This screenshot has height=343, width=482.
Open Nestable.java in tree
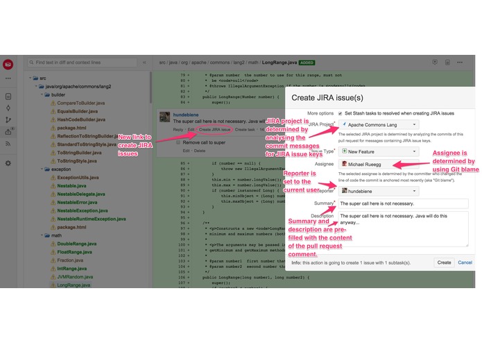[71, 186]
